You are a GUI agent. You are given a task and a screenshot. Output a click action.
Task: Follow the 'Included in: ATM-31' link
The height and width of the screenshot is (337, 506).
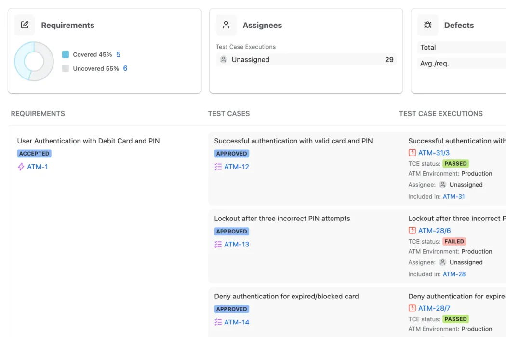coord(453,197)
